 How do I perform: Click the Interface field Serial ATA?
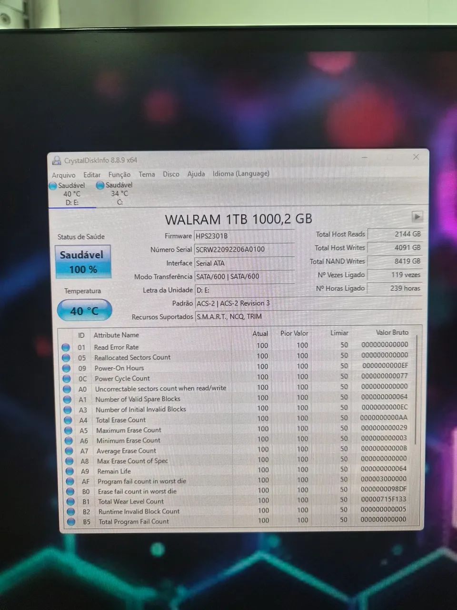(245, 263)
